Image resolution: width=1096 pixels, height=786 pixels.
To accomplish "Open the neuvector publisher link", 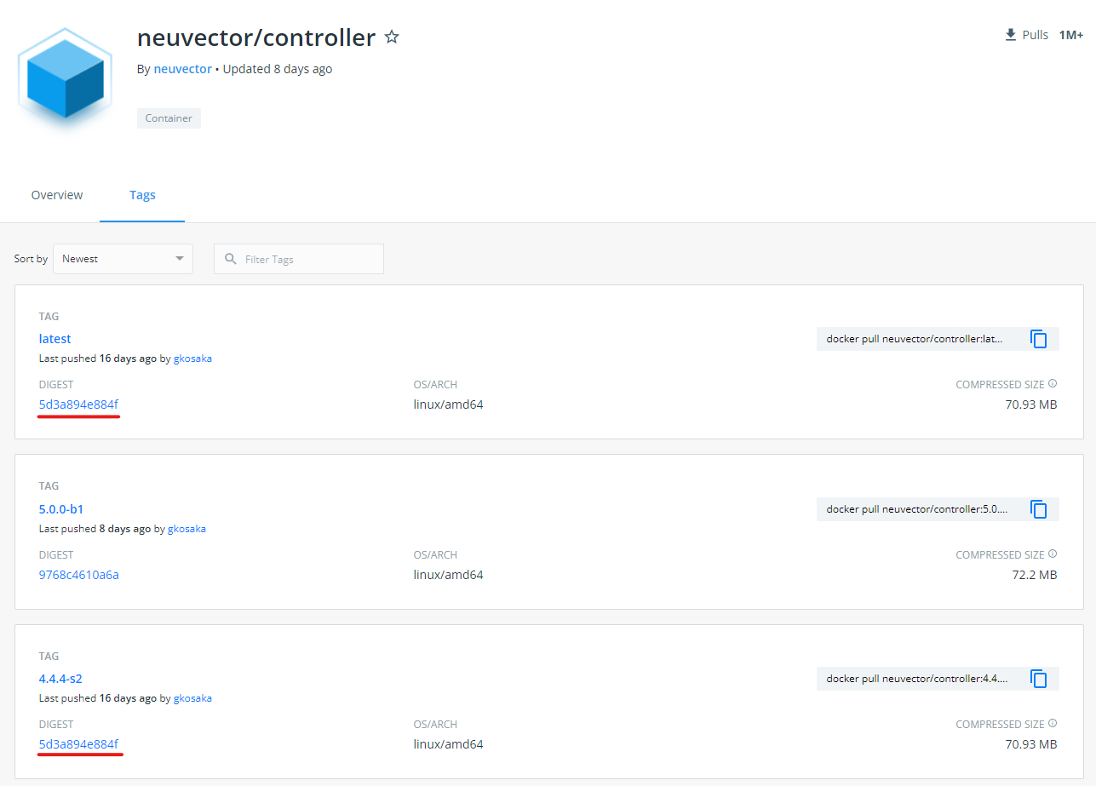I will coord(182,69).
